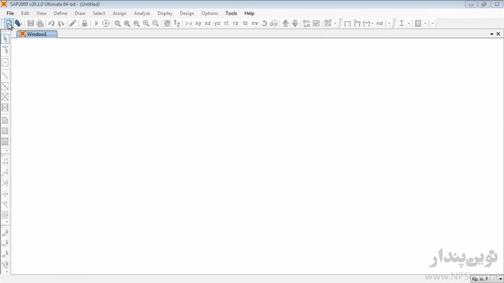This screenshot has width=504, height=283.
Task: Select the Window1 tab
Action: (37, 34)
